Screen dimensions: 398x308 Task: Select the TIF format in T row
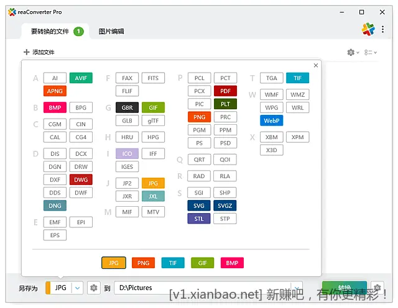coord(297,78)
